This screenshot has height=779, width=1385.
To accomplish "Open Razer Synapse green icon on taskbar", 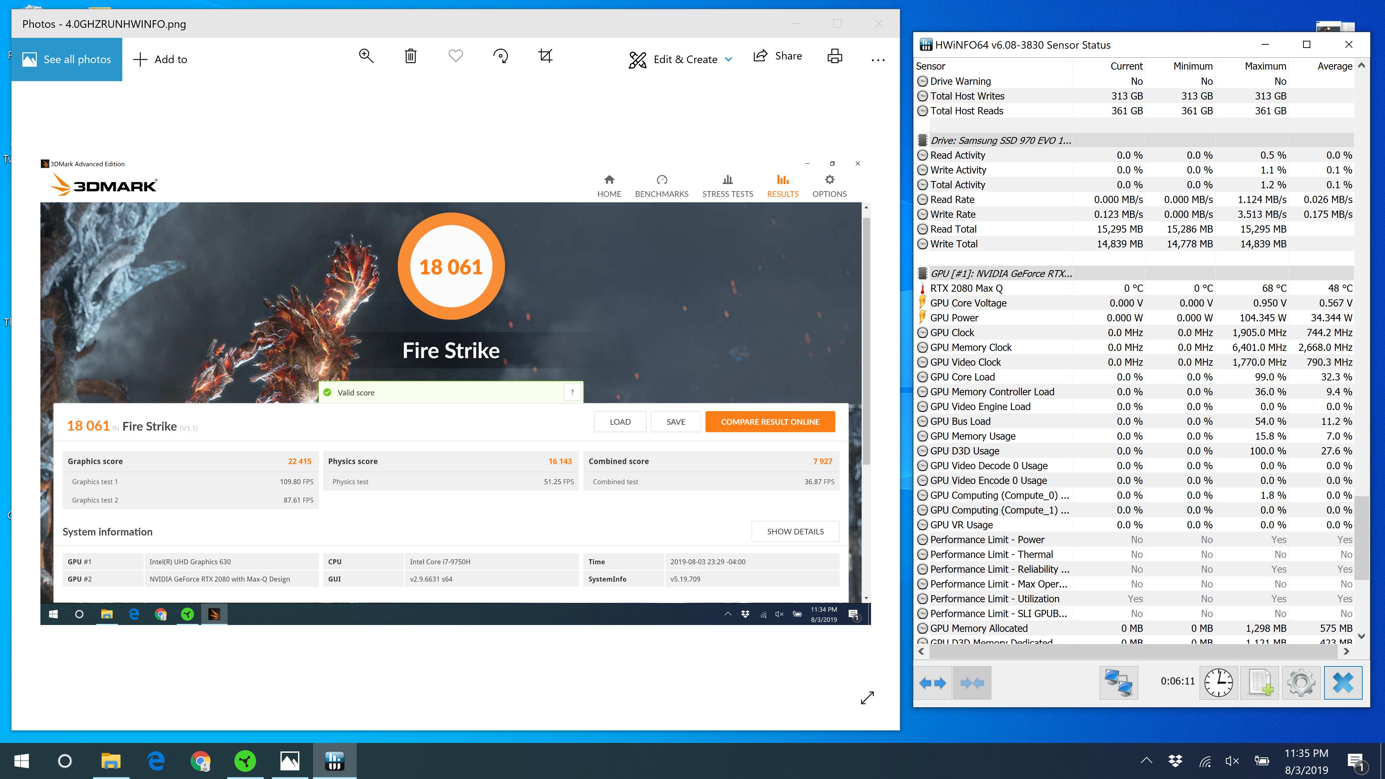I will pyautogui.click(x=245, y=761).
